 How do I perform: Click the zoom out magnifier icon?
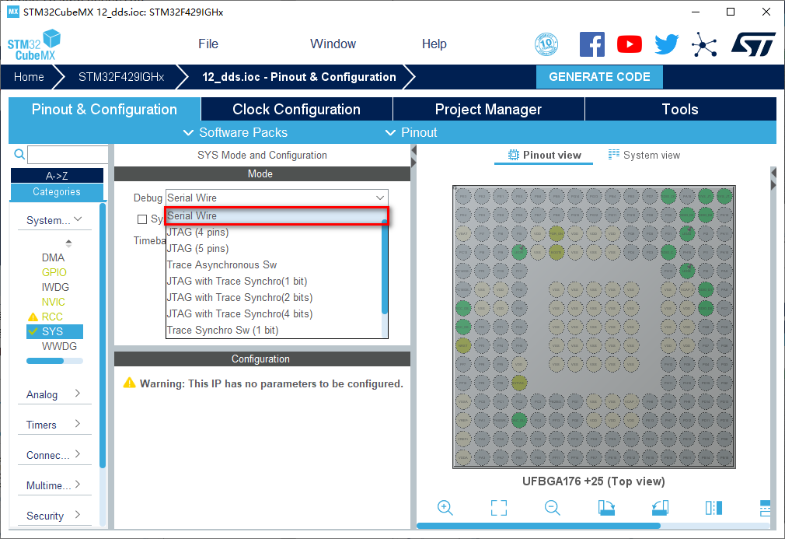click(553, 508)
